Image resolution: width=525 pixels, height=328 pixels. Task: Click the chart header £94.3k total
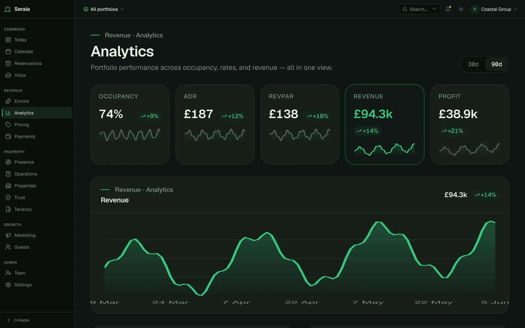coord(456,195)
